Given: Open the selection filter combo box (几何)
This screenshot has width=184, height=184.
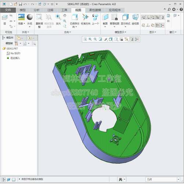Looking at the screenshot, I should click(163, 179).
